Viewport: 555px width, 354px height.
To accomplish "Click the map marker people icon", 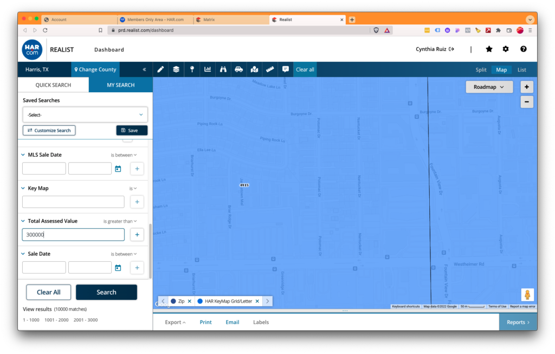I will [255, 69].
